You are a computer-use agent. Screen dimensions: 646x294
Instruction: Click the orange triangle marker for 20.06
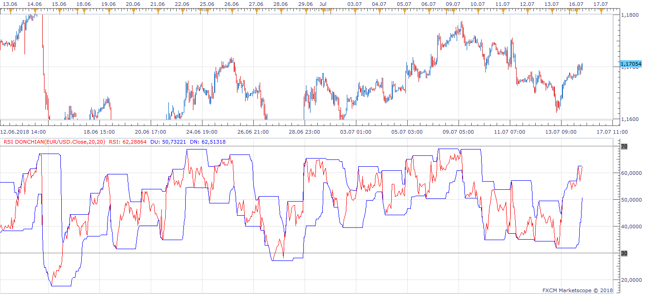click(x=133, y=11)
